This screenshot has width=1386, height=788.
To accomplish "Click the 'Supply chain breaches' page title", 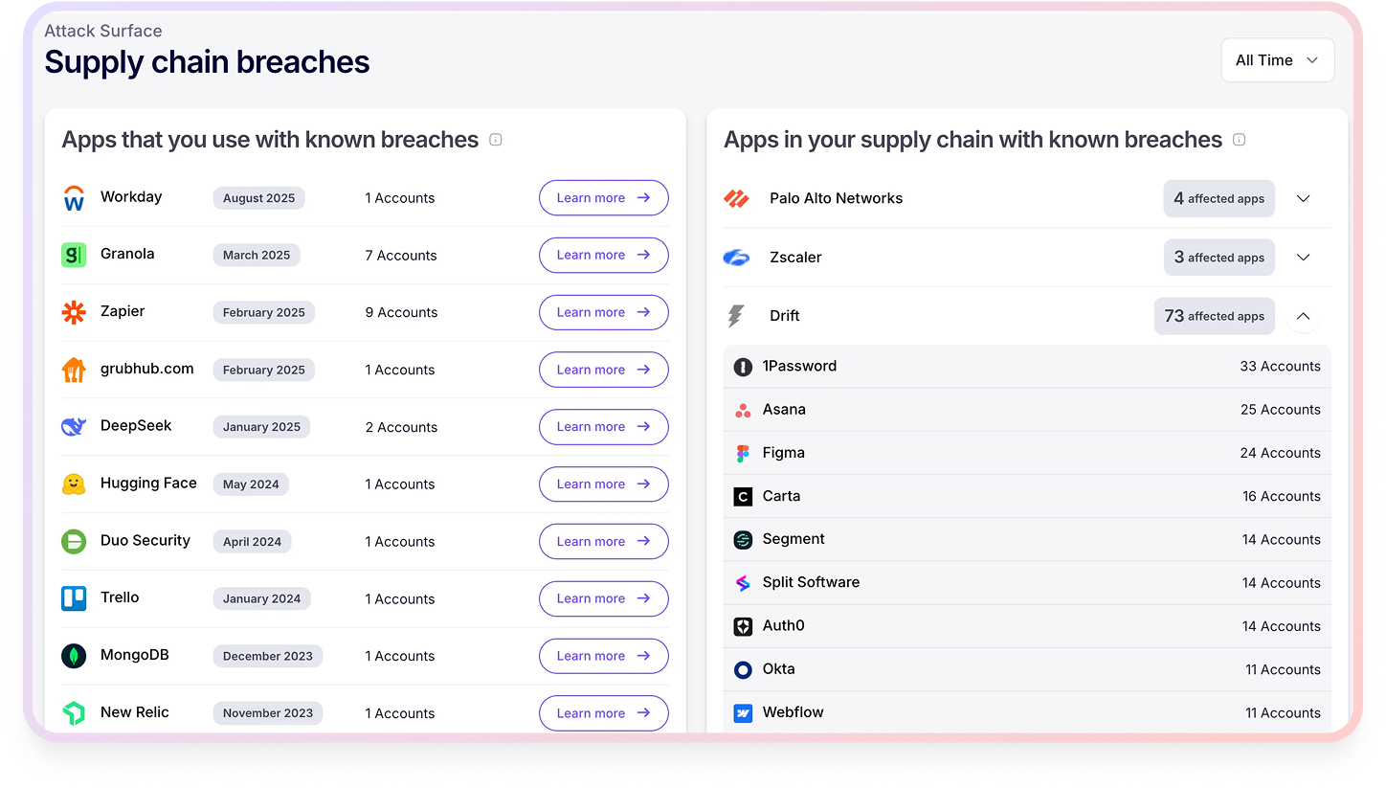I will point(207,62).
